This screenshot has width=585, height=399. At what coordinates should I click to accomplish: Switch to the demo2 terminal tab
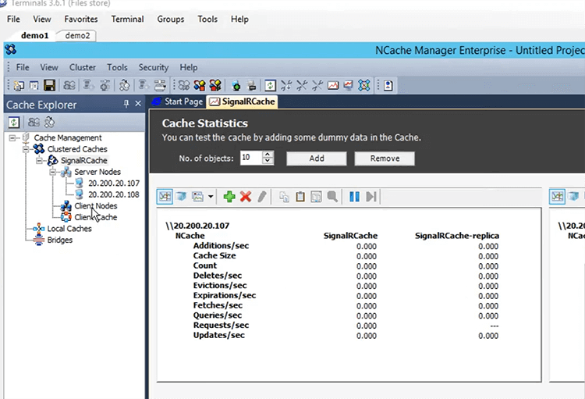point(77,35)
